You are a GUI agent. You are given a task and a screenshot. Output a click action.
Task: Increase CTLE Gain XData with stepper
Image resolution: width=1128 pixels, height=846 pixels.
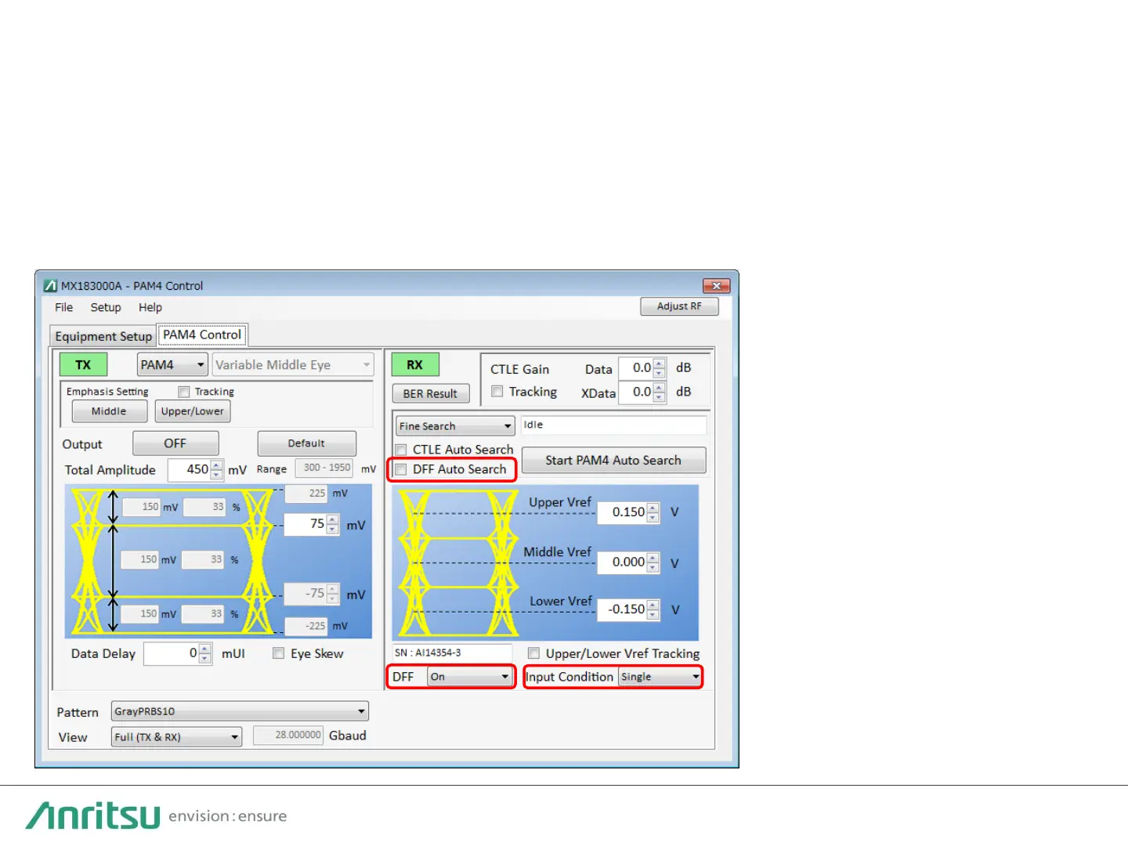[660, 387]
